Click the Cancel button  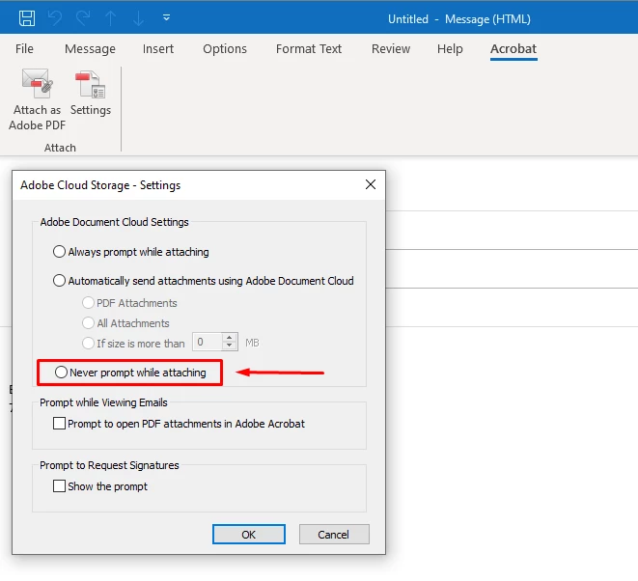[x=334, y=535]
